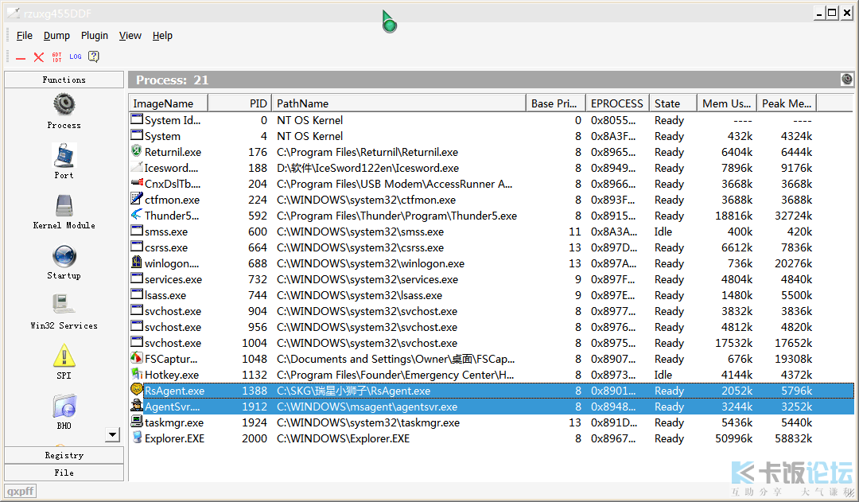Click the FSCapture process icon
859x502 pixels.
tap(137, 358)
